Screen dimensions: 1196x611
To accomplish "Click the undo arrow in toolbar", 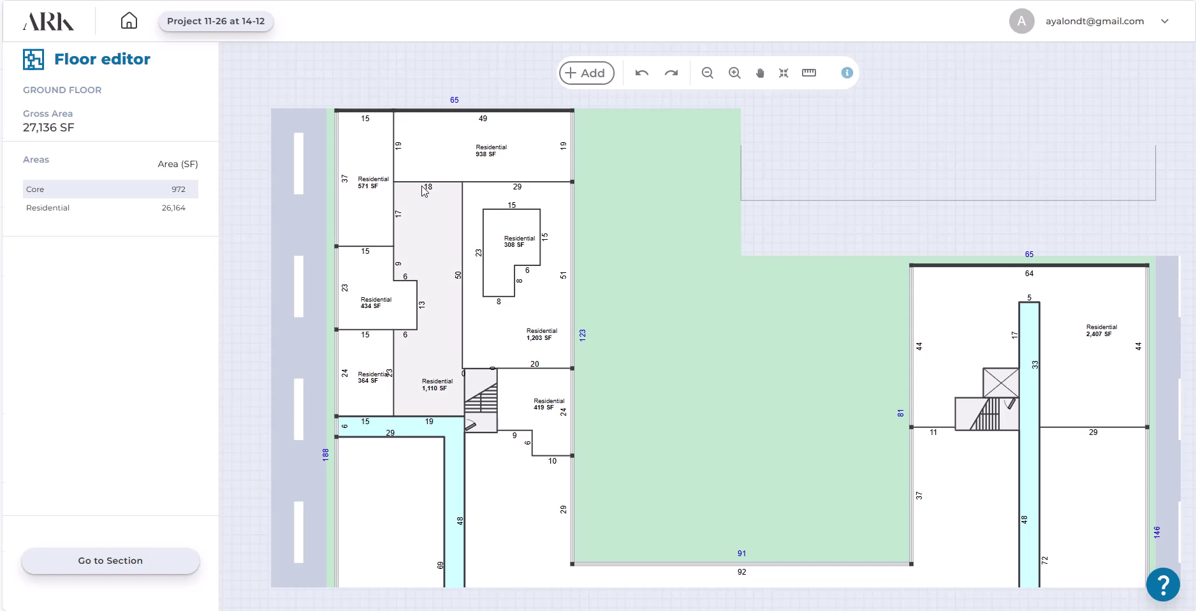I will (641, 73).
